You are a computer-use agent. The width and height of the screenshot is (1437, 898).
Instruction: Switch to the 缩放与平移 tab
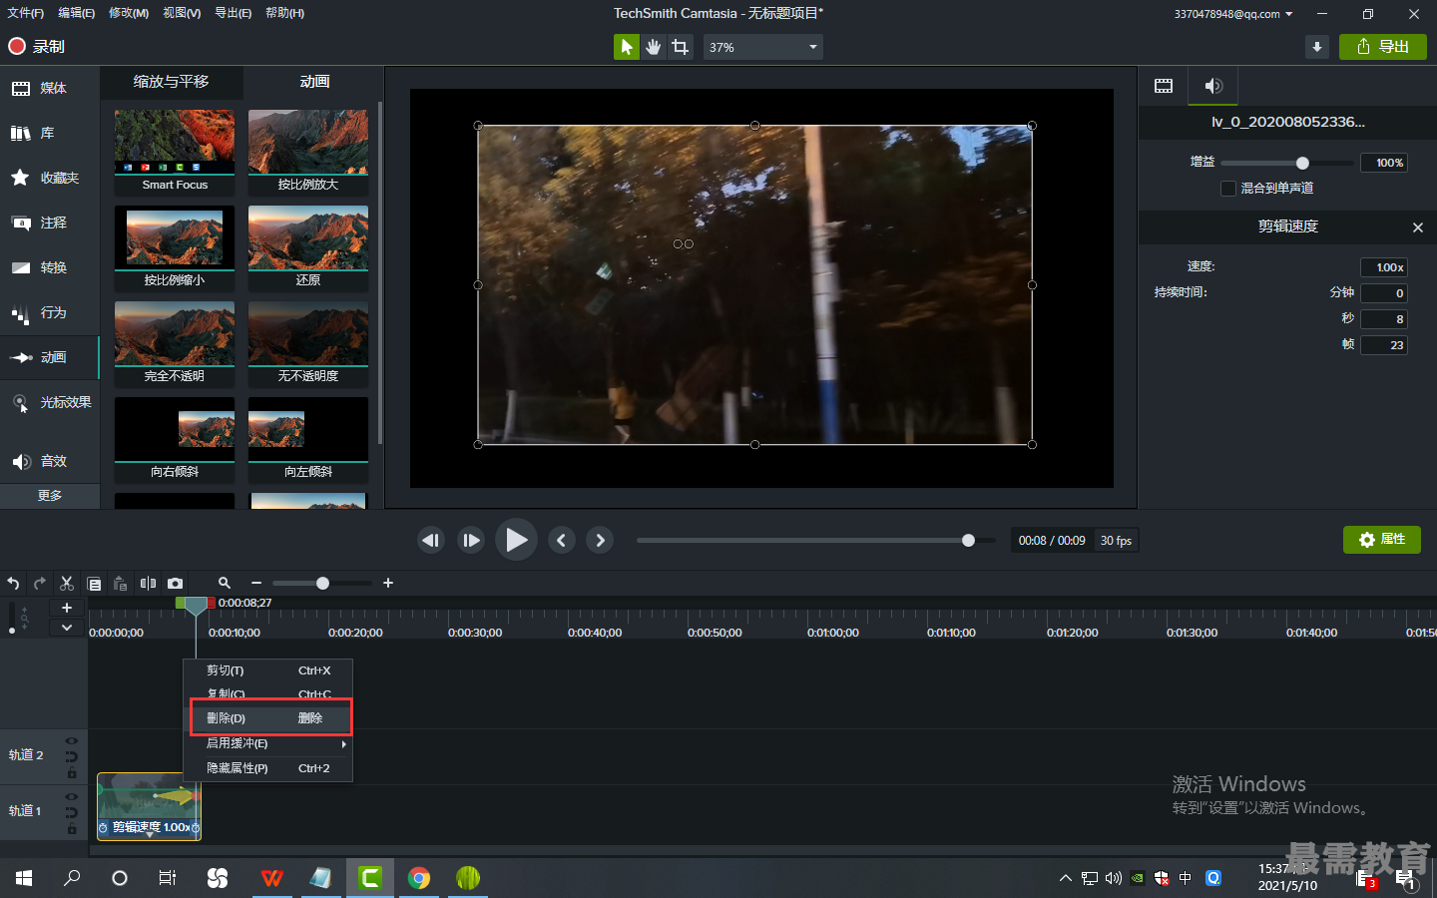coord(172,82)
